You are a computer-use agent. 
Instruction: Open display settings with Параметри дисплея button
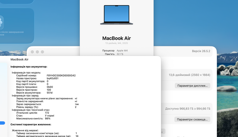(x=192, y=86)
